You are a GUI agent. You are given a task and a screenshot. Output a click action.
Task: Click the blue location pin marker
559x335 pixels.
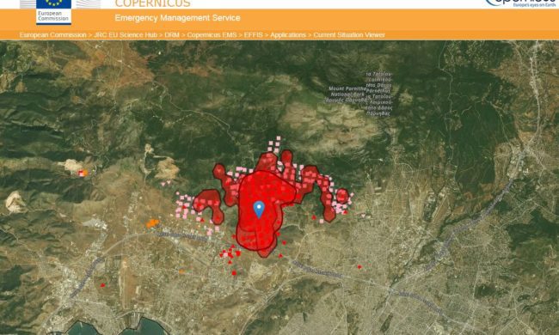[x=259, y=210]
